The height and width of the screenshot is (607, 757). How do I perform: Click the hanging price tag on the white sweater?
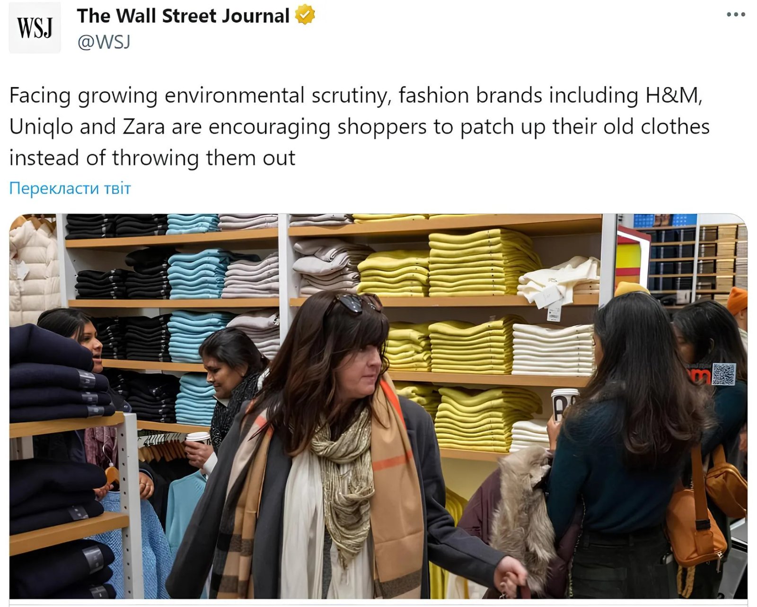coord(554,312)
